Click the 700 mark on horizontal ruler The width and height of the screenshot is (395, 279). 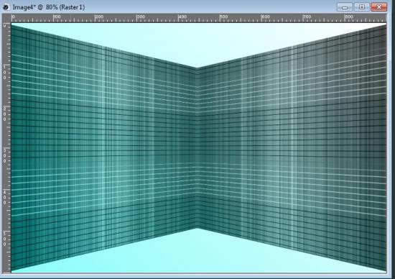click(307, 17)
